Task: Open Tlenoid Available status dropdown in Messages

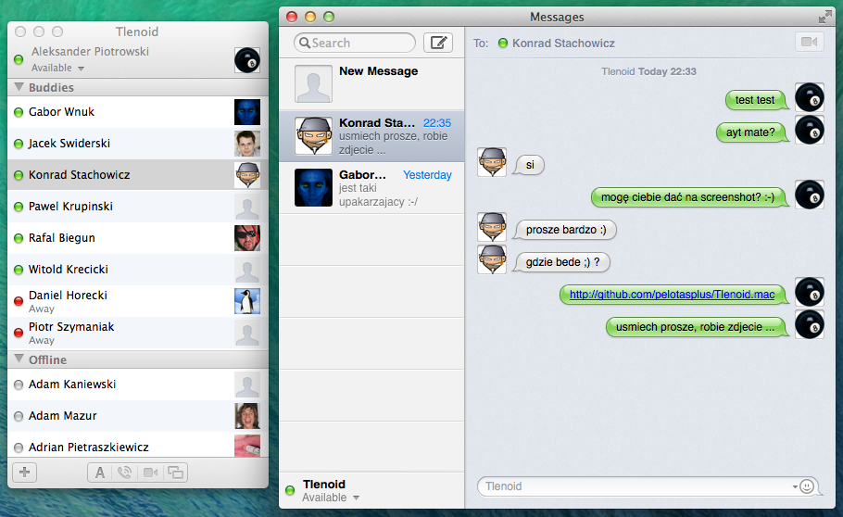Action: tap(330, 498)
